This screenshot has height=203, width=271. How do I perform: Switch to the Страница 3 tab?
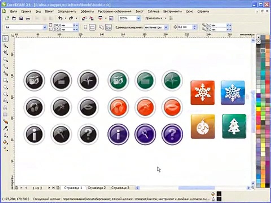point(120,188)
